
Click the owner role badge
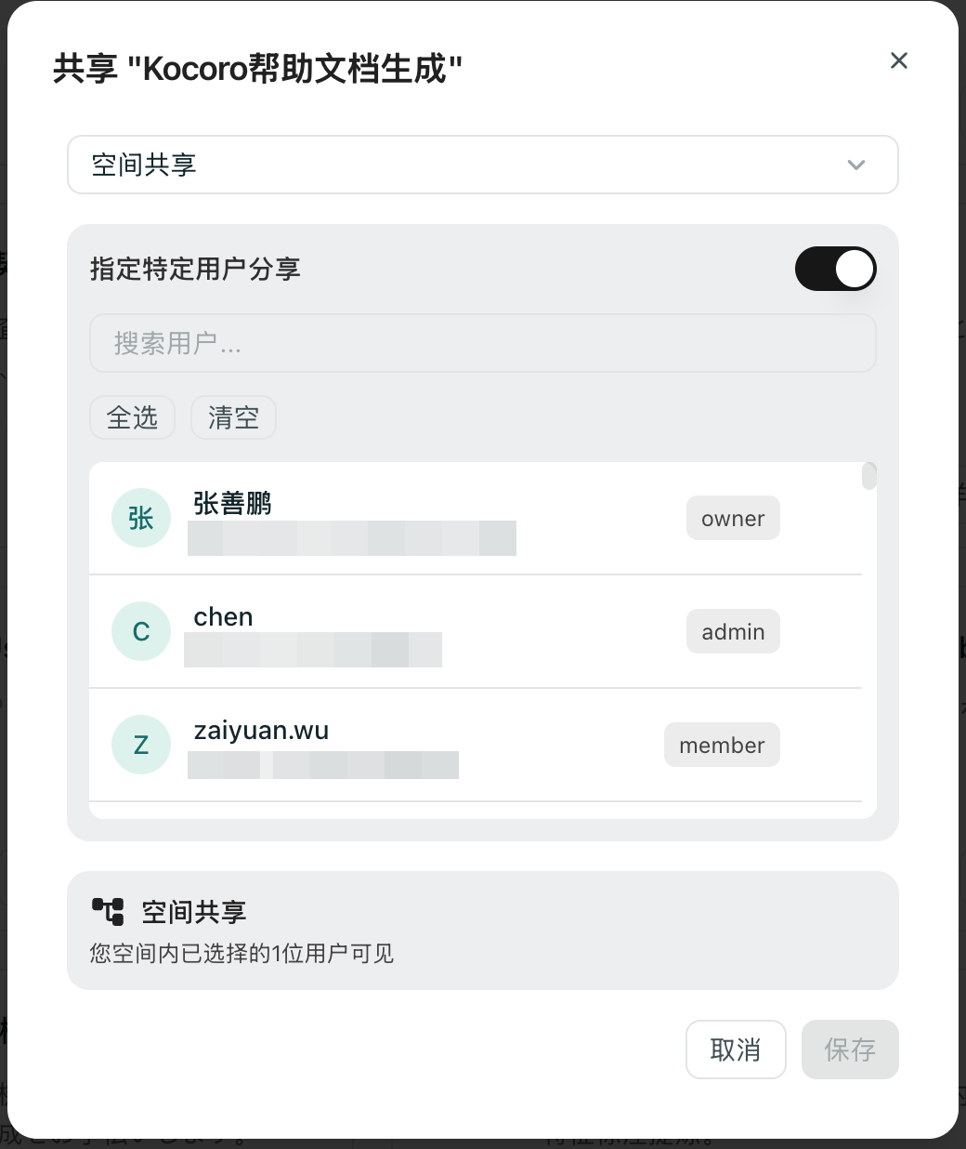(733, 519)
